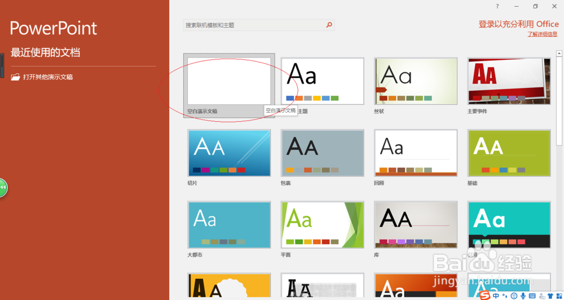
Task: Open the Help question mark icon
Action: (x=497, y=6)
